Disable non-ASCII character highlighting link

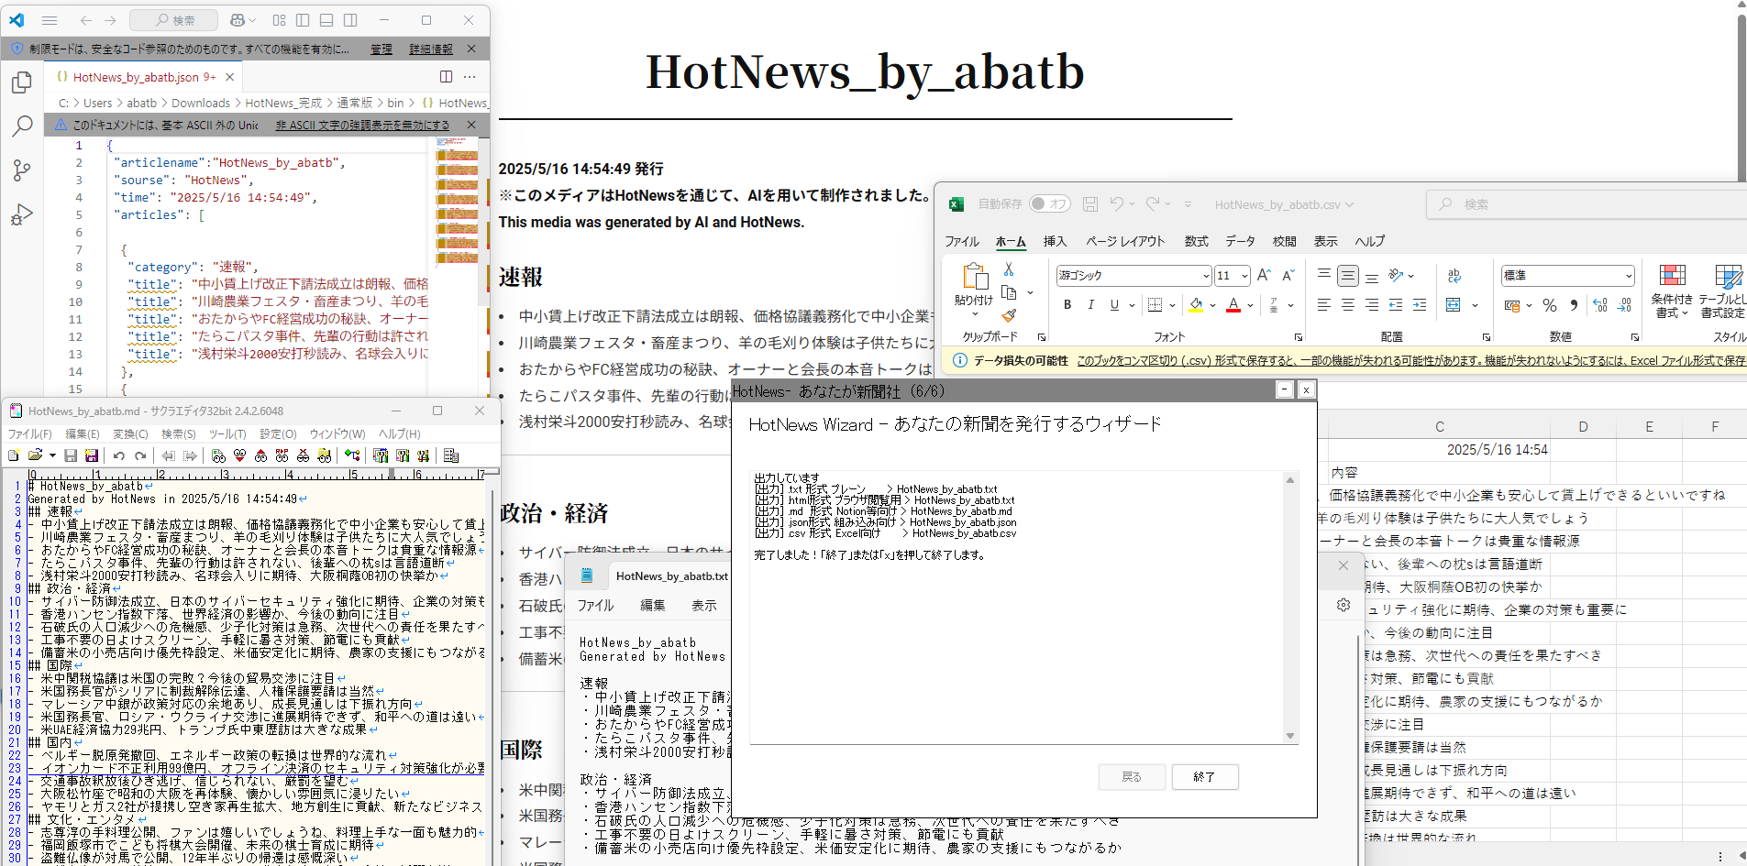tap(362, 125)
